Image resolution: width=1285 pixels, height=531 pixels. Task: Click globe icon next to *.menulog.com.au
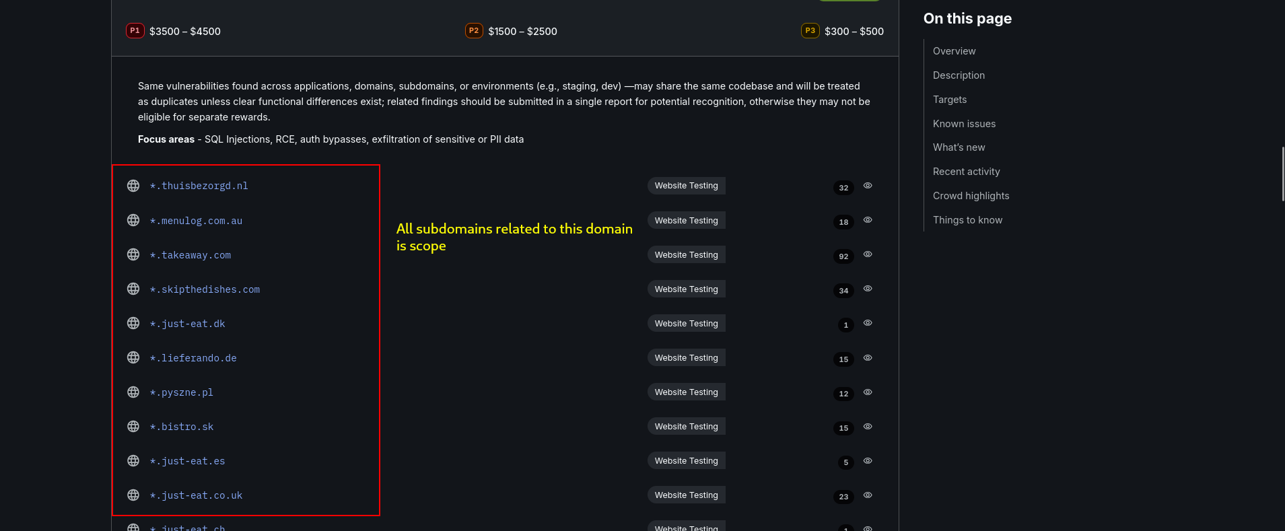coord(133,220)
